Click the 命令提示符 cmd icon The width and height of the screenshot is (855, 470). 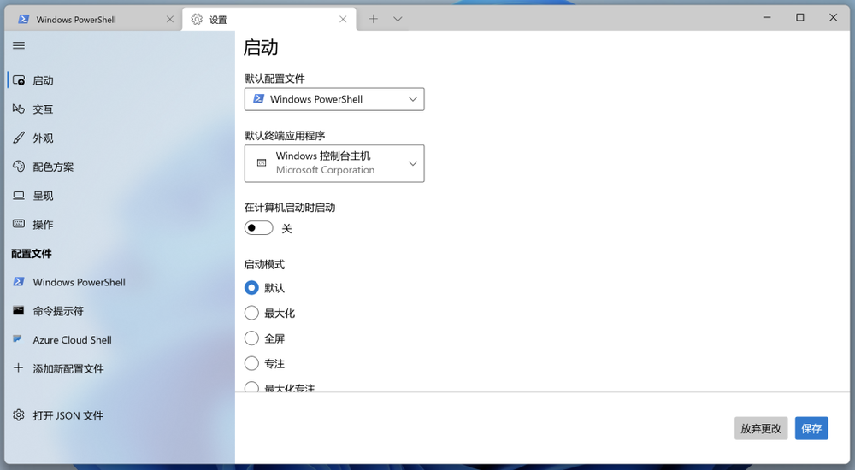[19, 310]
